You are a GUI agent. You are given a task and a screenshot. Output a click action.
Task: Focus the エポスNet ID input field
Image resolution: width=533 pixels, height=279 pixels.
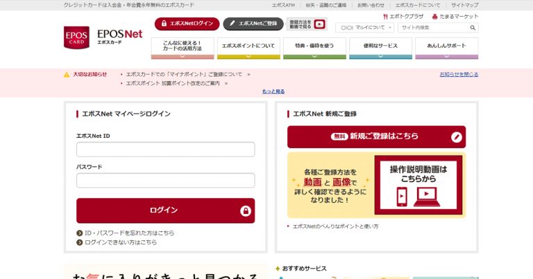pos(166,150)
